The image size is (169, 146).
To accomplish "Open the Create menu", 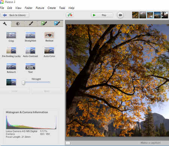I will point(51,8).
